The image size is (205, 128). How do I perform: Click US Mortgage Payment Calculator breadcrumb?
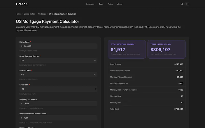pyautogui.click(x=62, y=14)
